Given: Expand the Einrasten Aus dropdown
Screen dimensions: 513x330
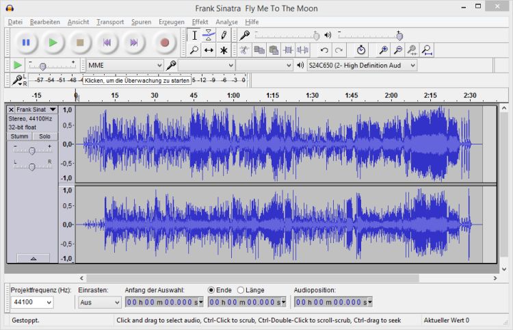Looking at the screenshot, I should [99, 302].
